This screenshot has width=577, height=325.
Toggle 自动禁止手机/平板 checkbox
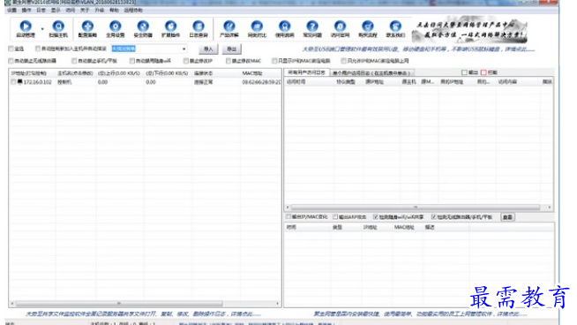pos(74,61)
